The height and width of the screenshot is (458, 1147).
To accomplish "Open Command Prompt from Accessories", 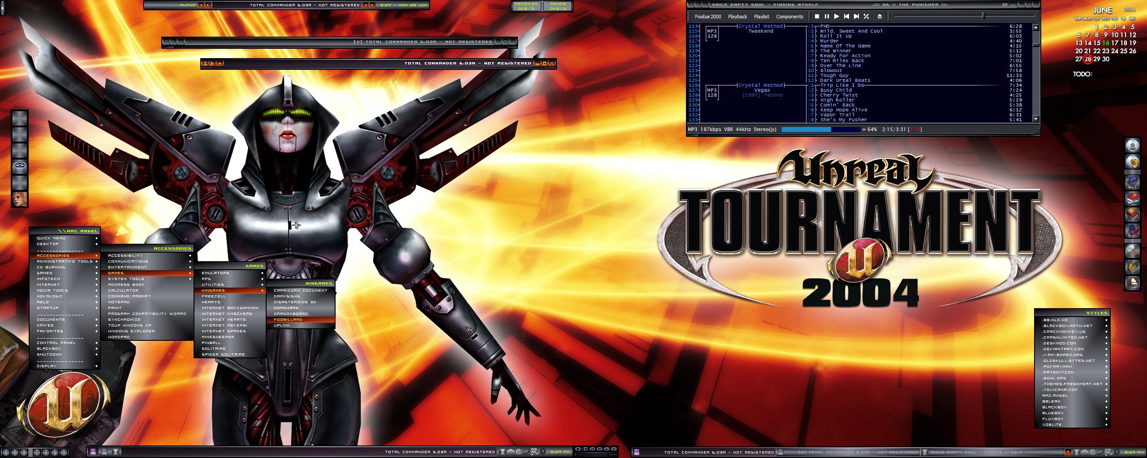I will pyautogui.click(x=147, y=297).
